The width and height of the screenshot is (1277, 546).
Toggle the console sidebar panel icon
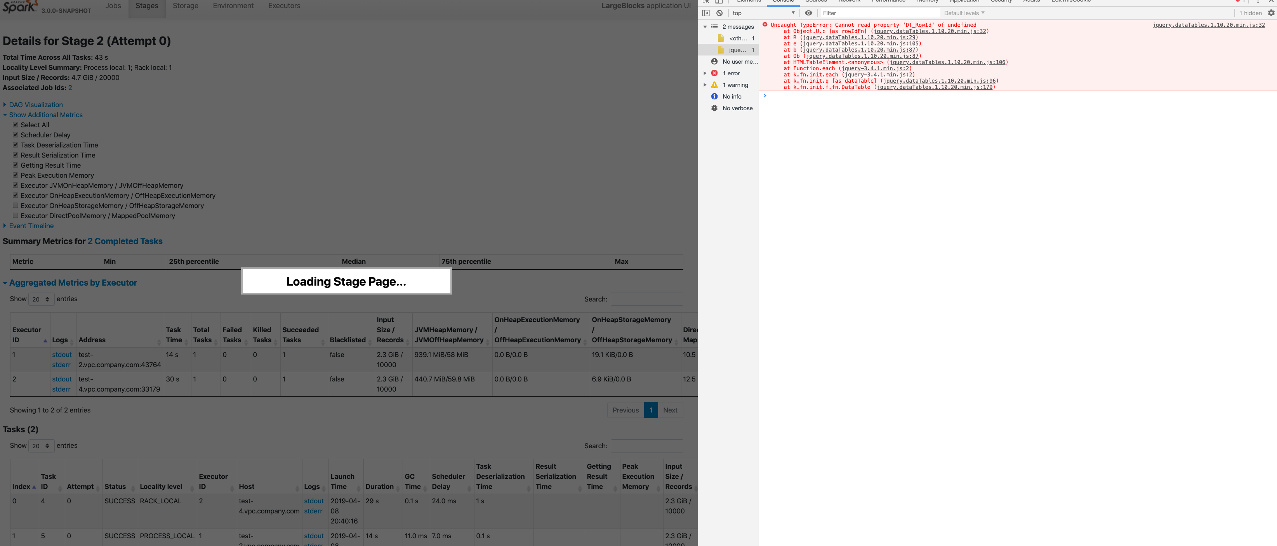point(706,13)
